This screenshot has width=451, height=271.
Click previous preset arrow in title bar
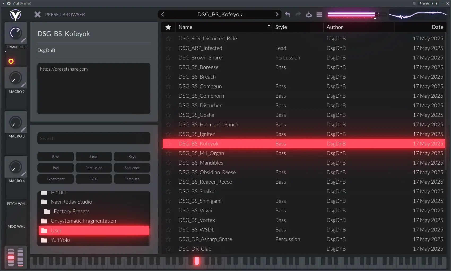(433, 3)
